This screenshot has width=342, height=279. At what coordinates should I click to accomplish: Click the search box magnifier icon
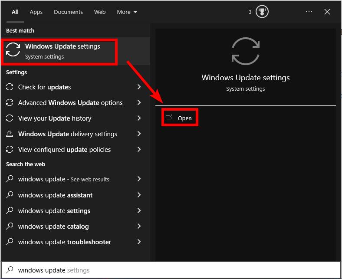(10, 270)
